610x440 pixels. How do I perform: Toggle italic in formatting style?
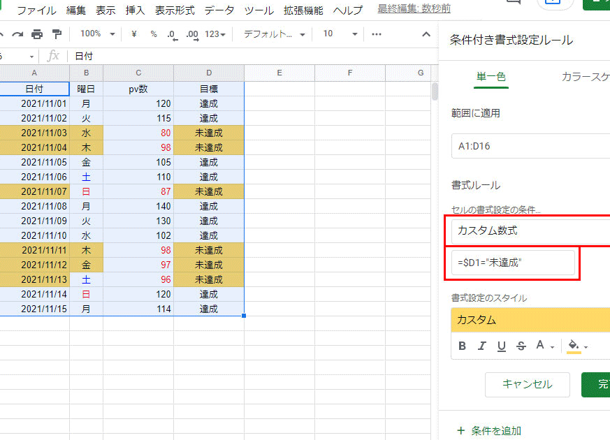482,346
